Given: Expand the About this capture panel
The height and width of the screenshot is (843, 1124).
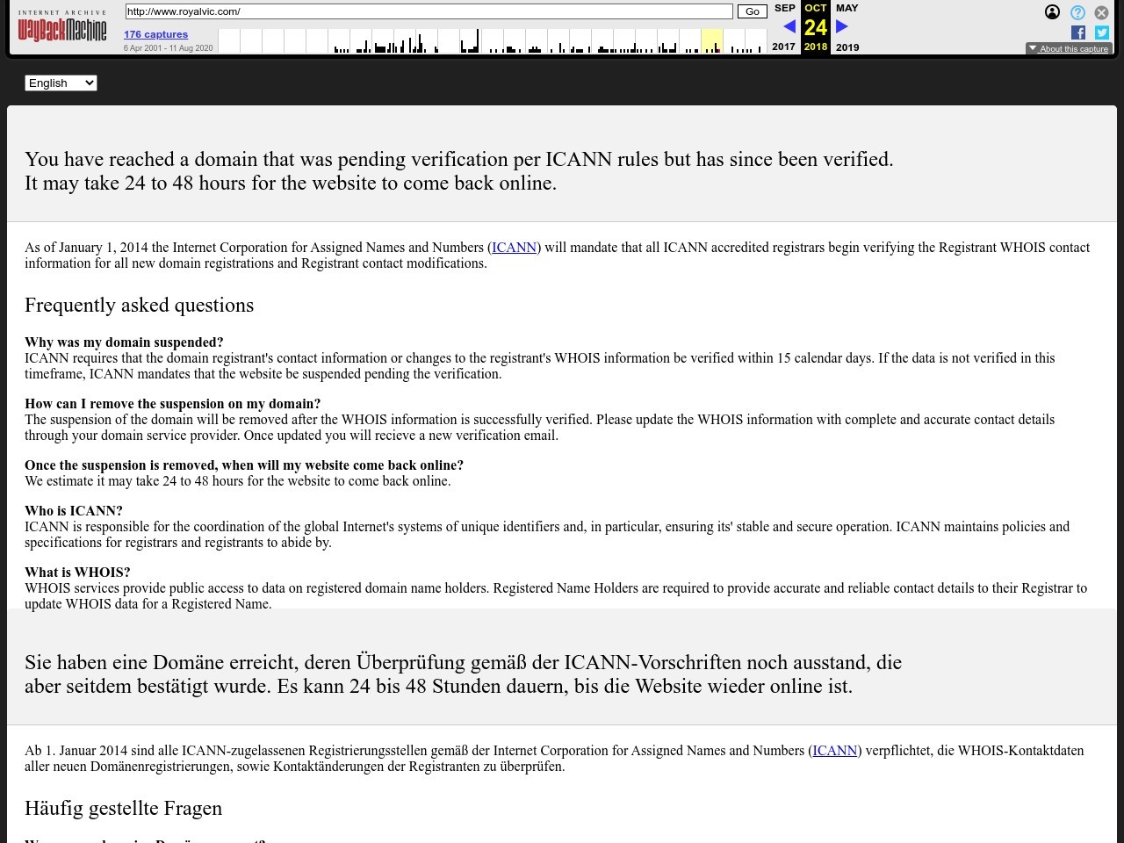Looking at the screenshot, I should point(1069,49).
